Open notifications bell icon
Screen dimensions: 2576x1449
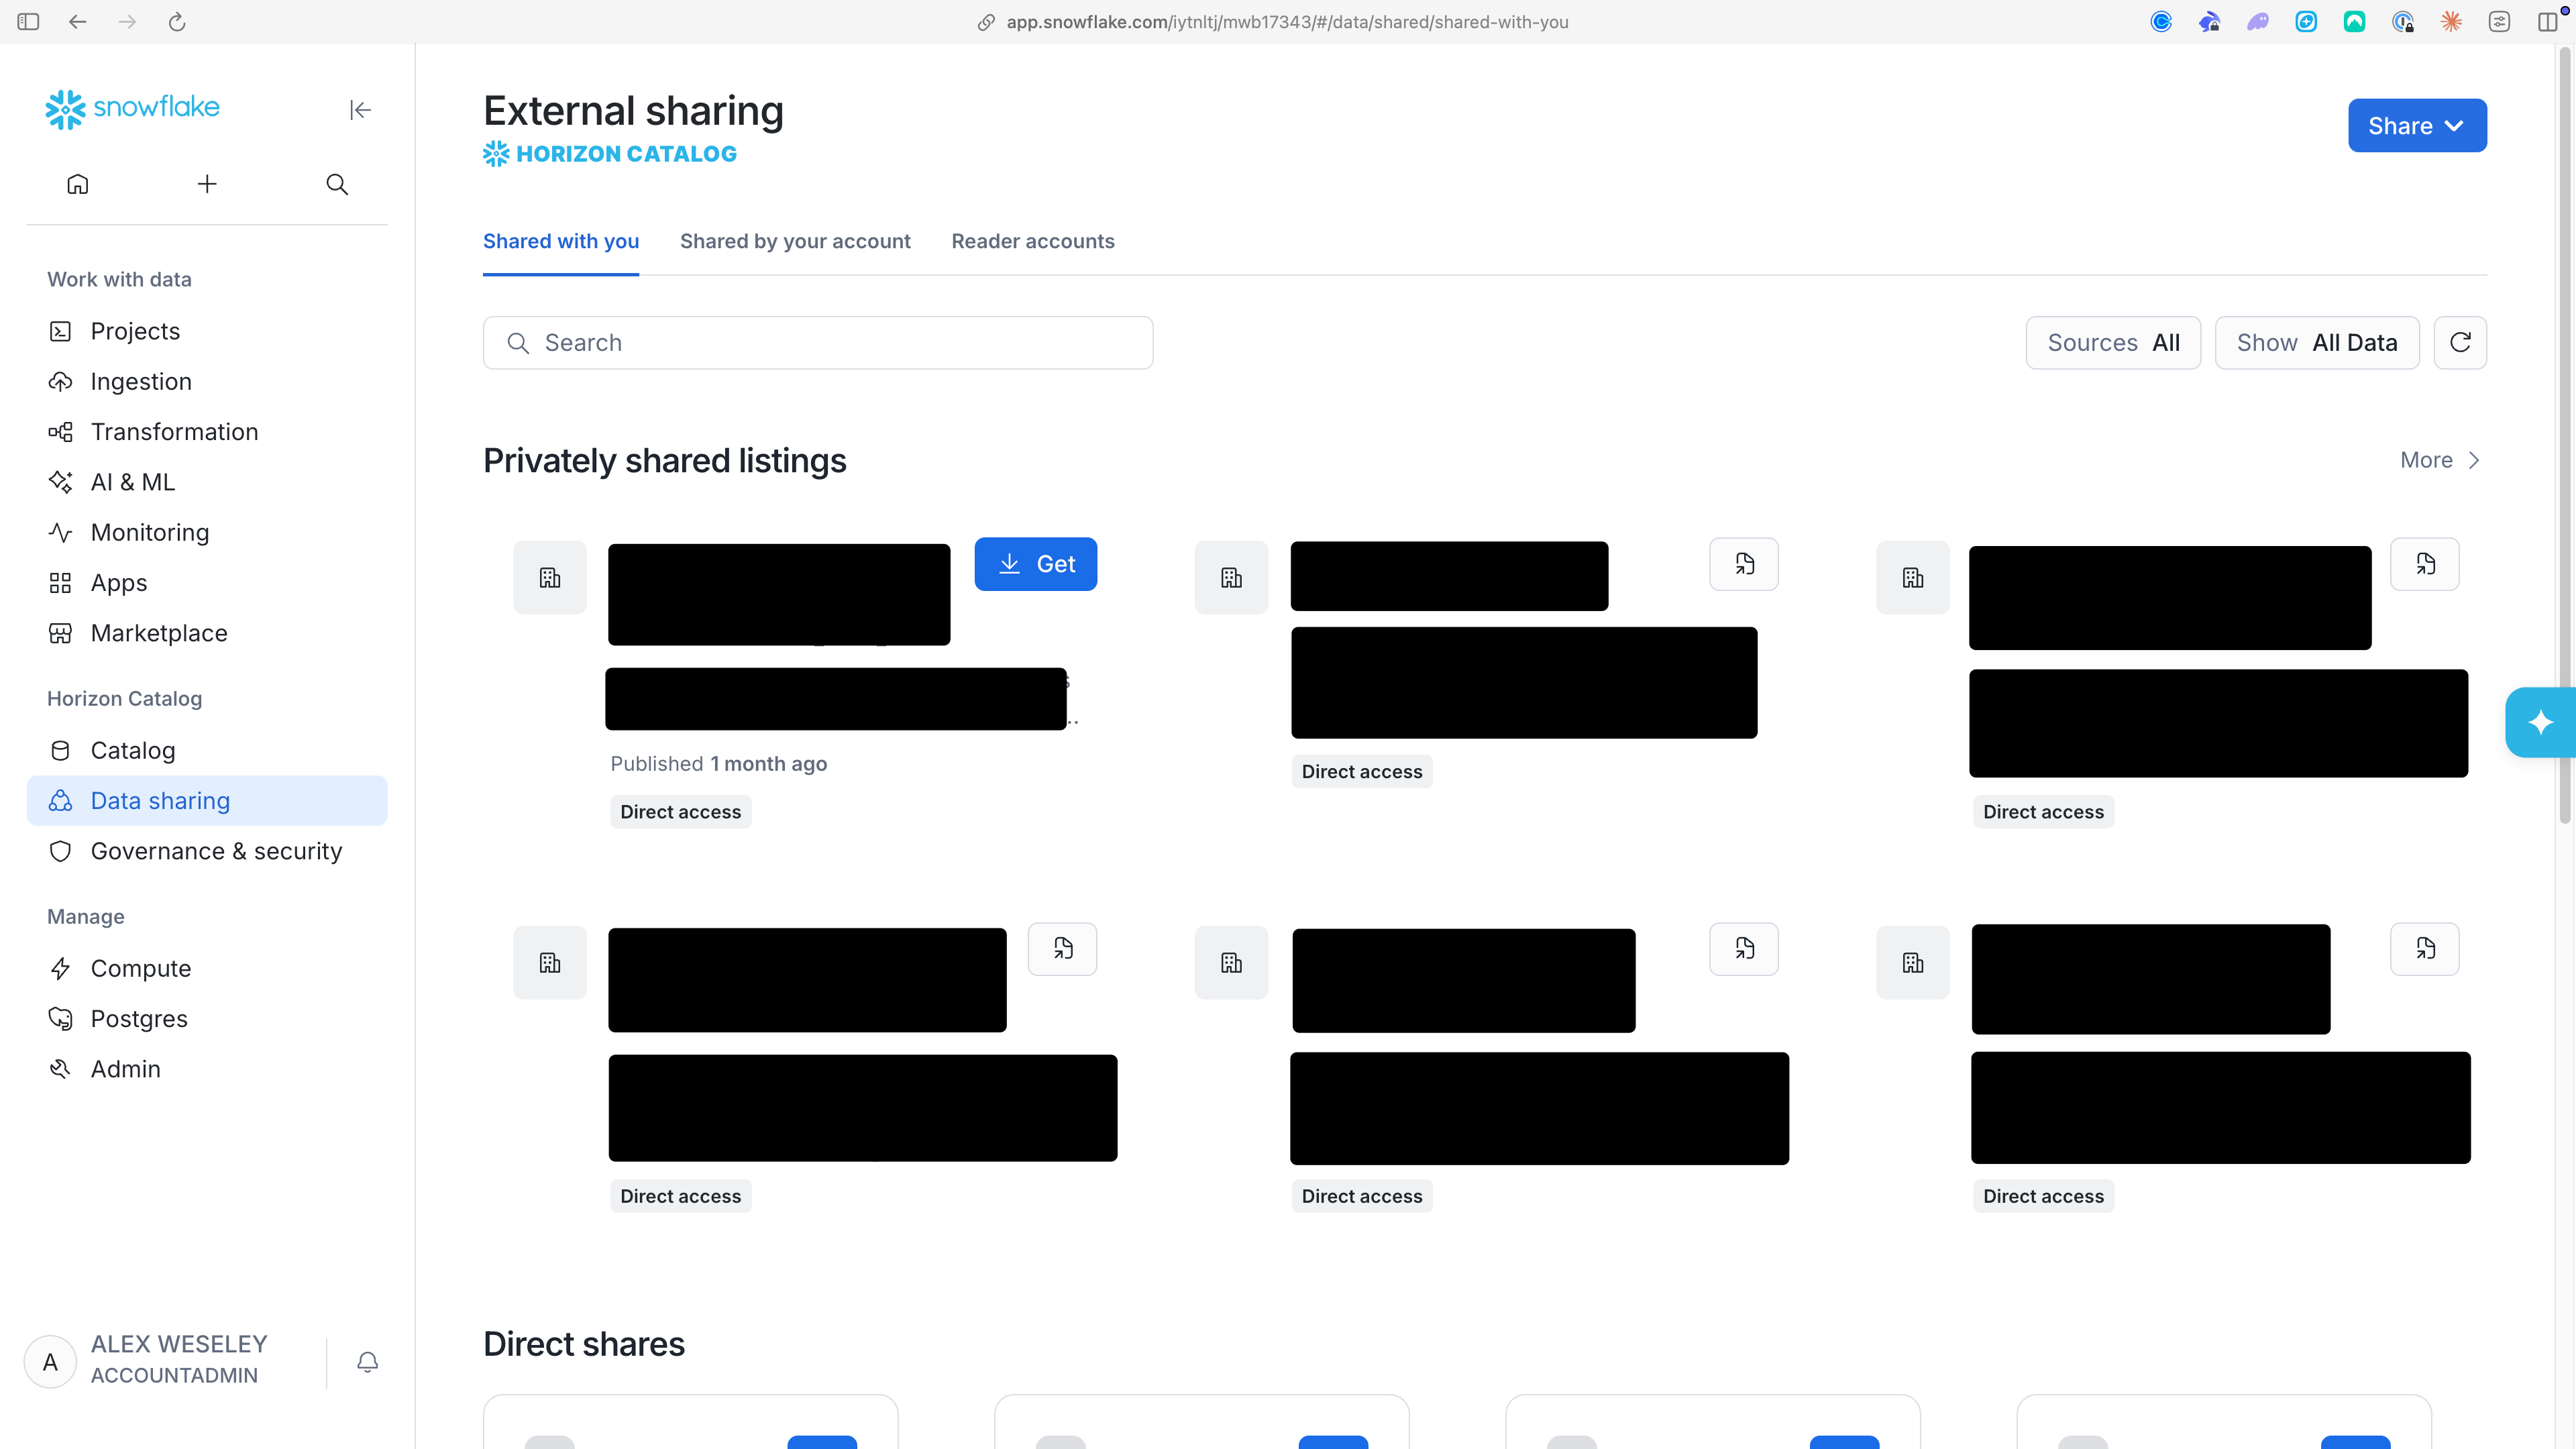pyautogui.click(x=368, y=1362)
